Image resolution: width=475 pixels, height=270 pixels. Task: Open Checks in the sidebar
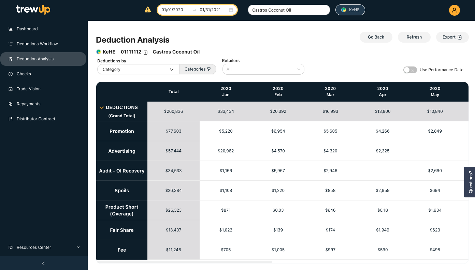(43, 74)
